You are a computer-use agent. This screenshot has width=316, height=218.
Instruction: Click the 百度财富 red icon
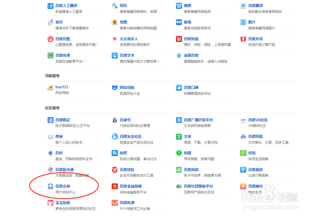pyautogui.click(x=179, y=39)
